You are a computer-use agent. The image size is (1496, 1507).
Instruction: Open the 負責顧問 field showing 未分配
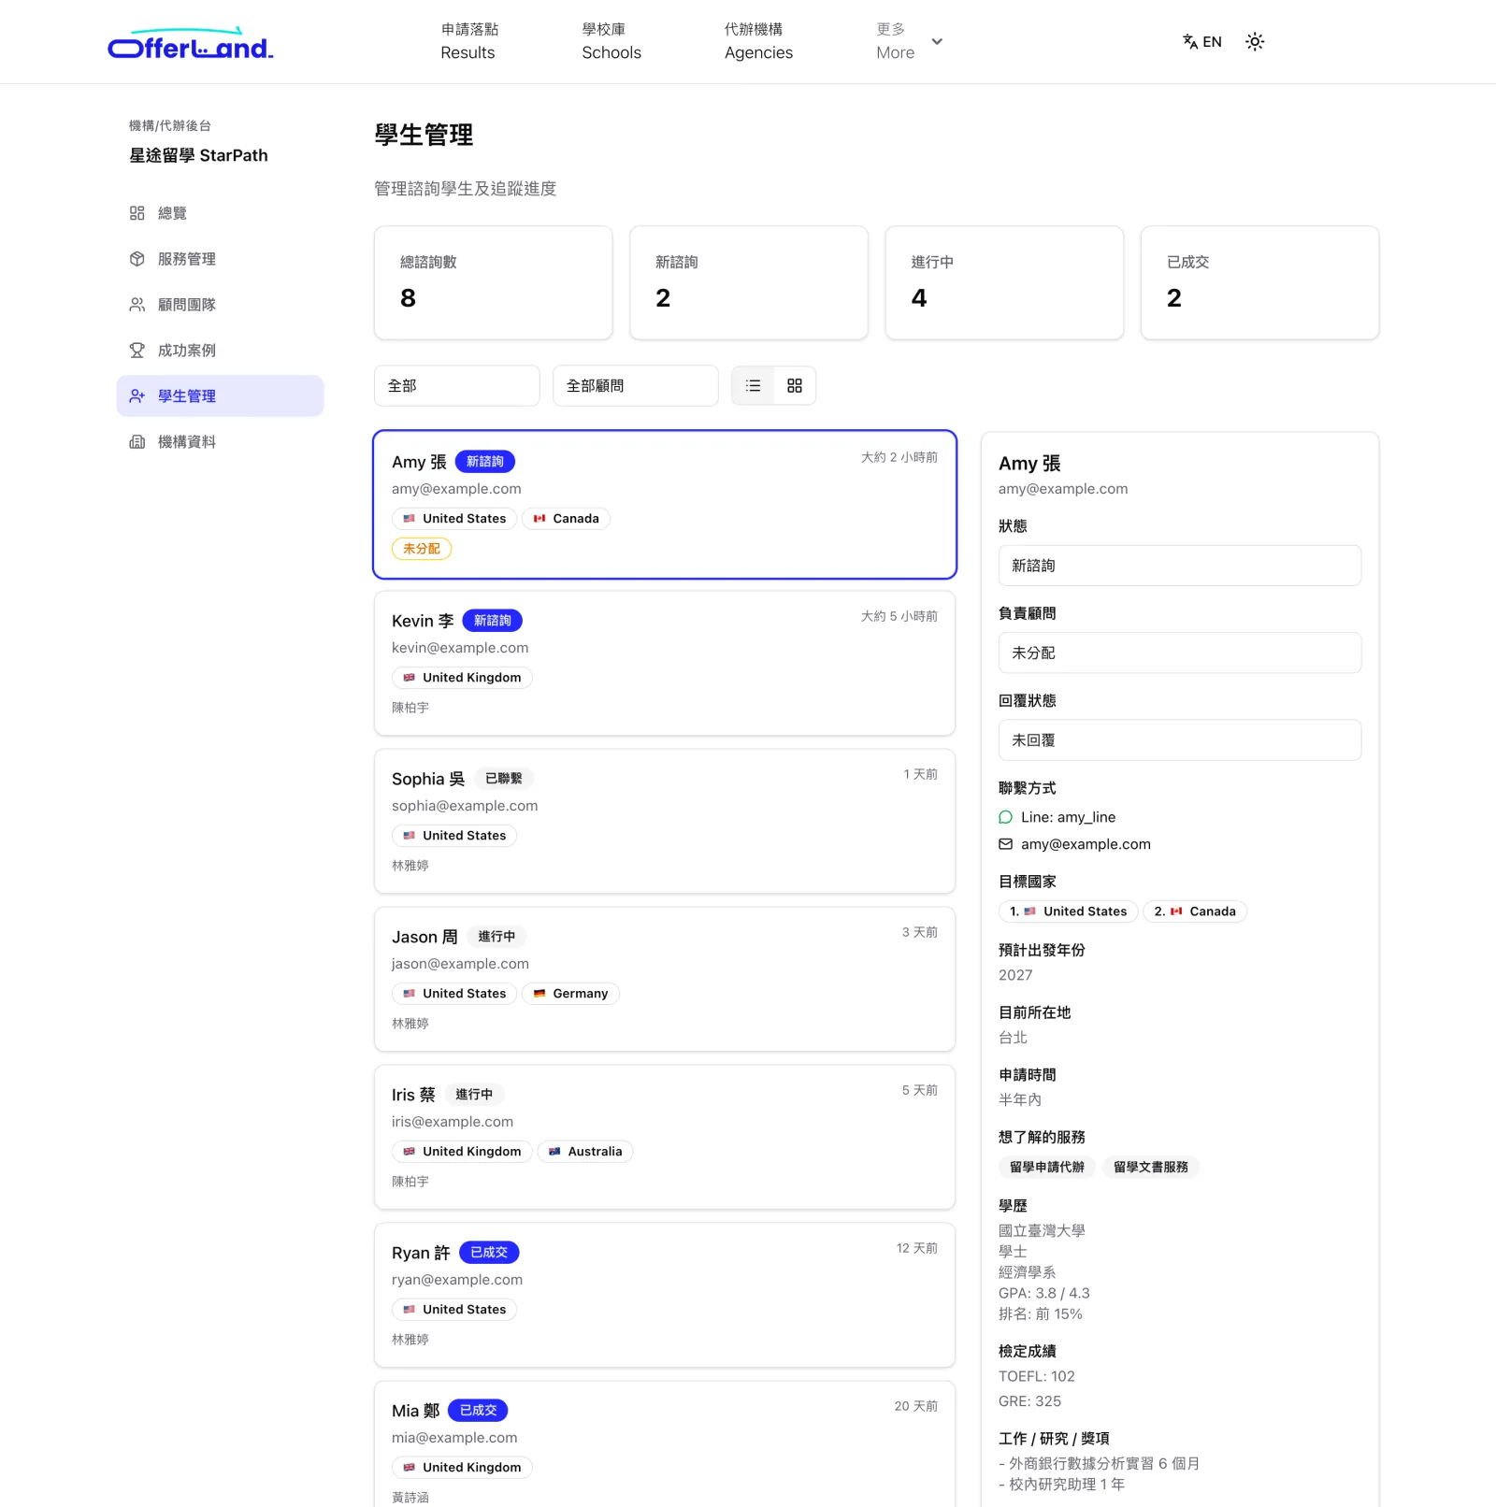click(x=1180, y=653)
